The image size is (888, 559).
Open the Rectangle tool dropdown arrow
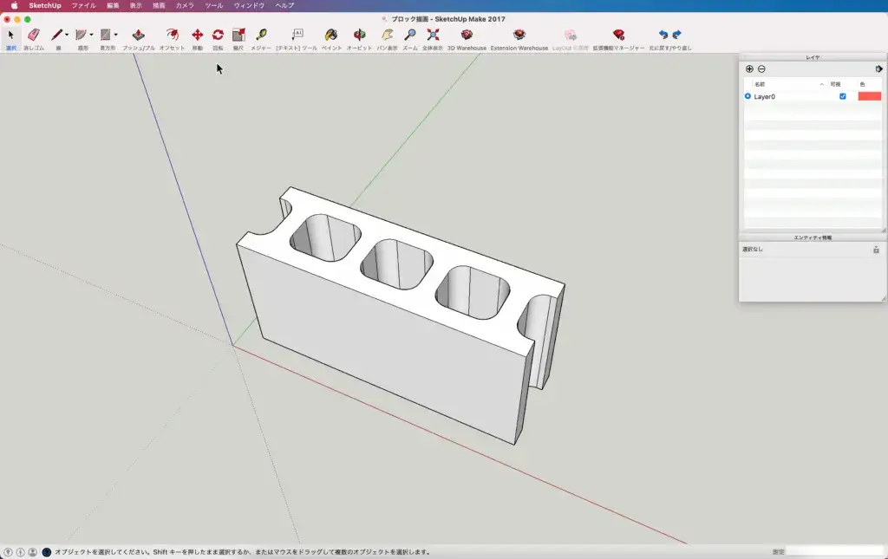(115, 35)
